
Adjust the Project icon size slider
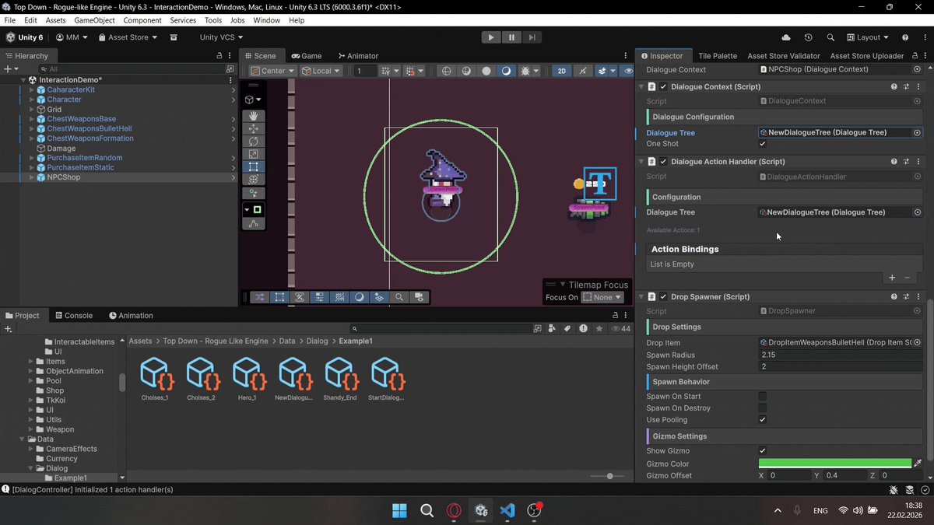(610, 476)
